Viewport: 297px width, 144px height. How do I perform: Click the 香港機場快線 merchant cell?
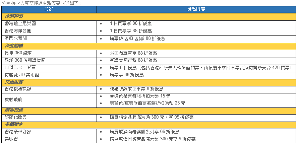(x=49, y=89)
